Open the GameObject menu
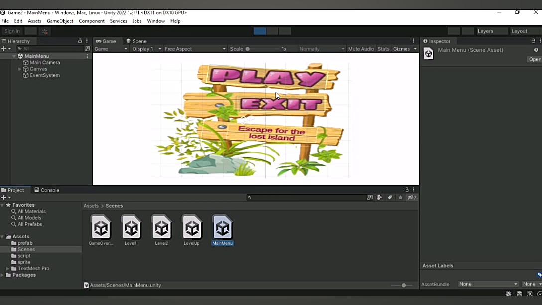The image size is (542, 305). point(60,21)
